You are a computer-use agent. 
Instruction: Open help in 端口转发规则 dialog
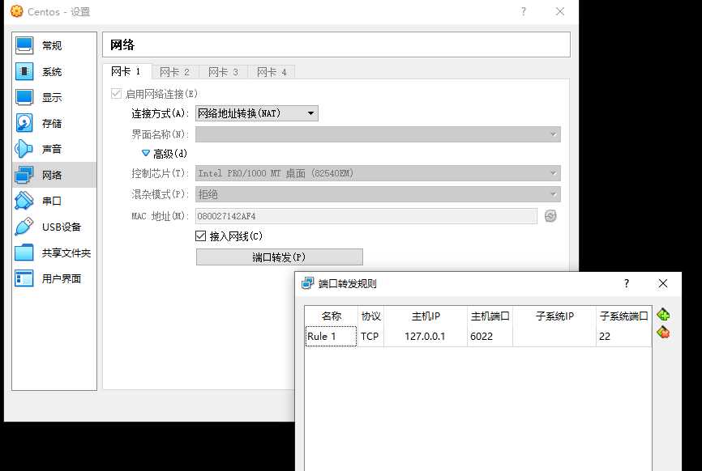pyautogui.click(x=627, y=283)
